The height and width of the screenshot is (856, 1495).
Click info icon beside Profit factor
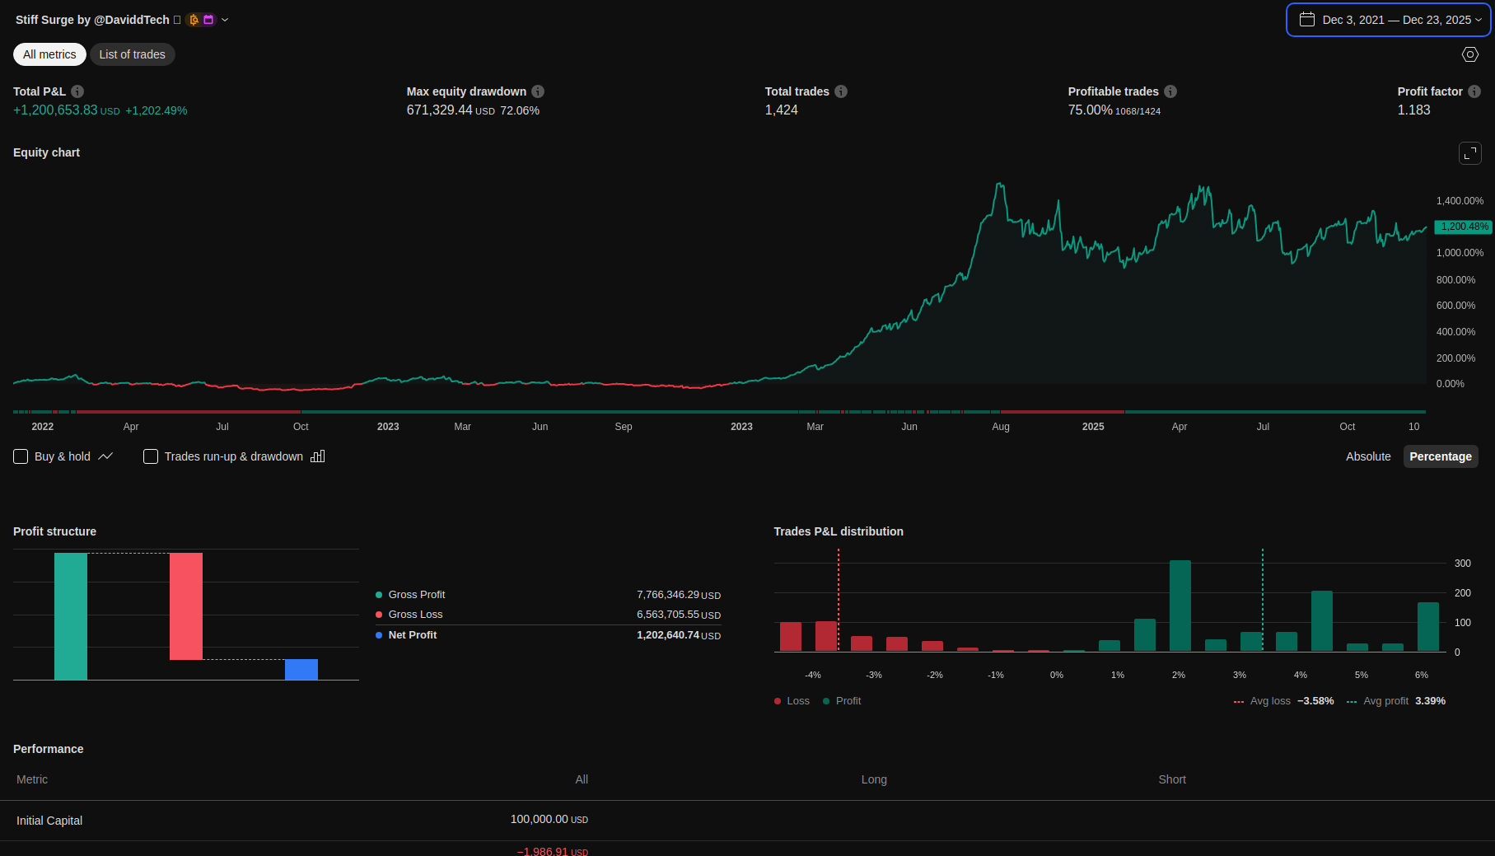click(x=1474, y=91)
